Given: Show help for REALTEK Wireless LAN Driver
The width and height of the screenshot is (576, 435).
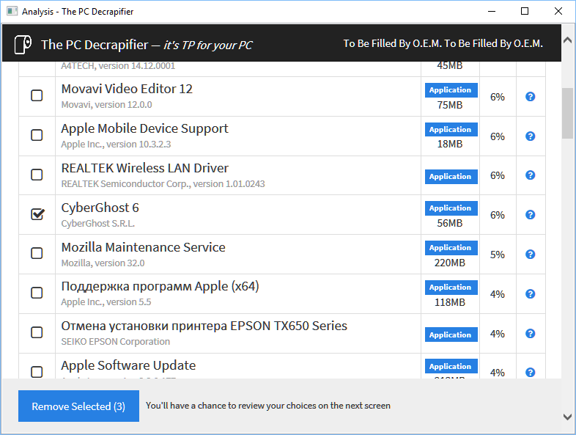Looking at the screenshot, I should pyautogui.click(x=531, y=176).
